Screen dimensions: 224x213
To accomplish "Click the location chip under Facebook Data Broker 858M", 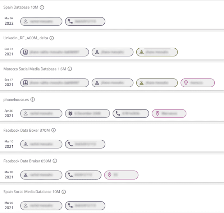I will 121,175.
